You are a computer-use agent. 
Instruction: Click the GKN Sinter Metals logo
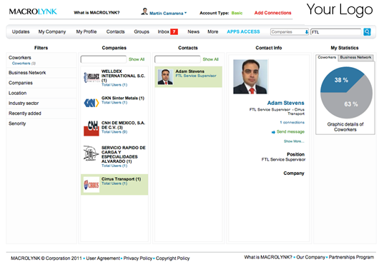pos(92,103)
